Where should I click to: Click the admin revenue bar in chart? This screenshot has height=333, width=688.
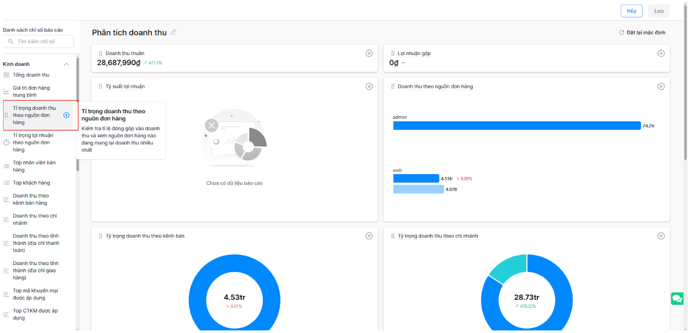(x=517, y=126)
